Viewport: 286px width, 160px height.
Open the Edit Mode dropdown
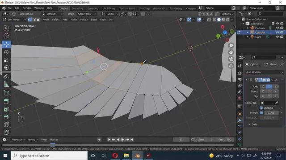tap(14, 20)
